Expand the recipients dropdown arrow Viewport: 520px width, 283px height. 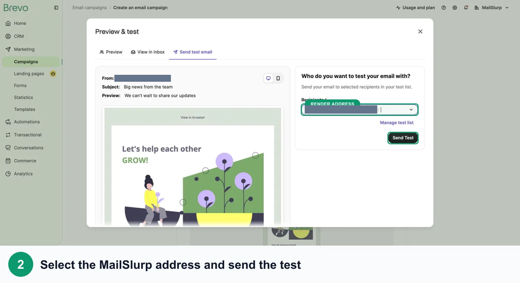(411, 110)
